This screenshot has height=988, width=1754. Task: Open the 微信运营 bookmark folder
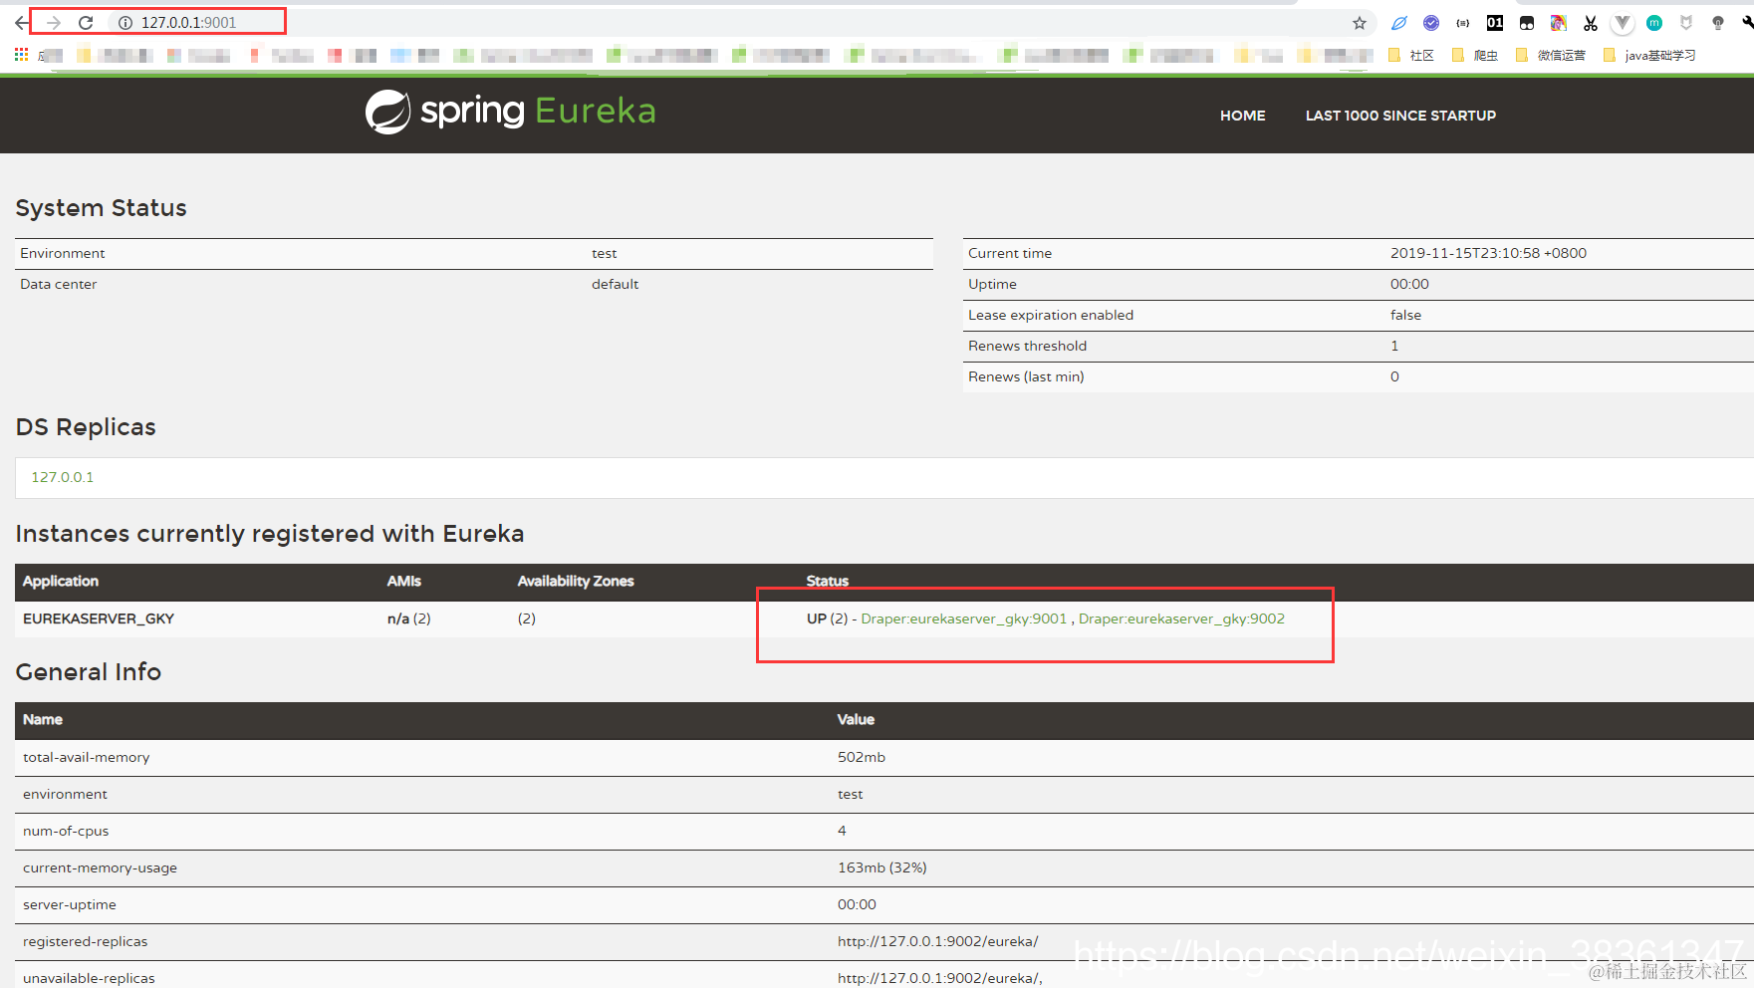[1551, 56]
